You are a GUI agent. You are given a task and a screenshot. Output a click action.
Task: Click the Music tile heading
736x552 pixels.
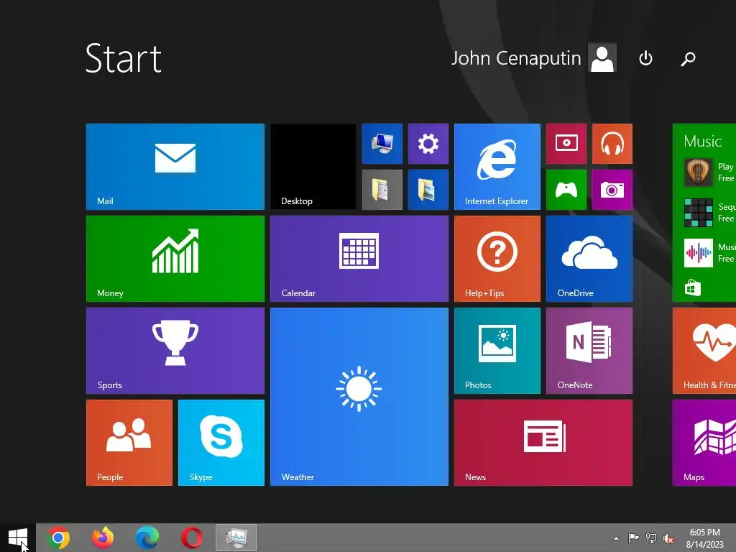tap(702, 142)
